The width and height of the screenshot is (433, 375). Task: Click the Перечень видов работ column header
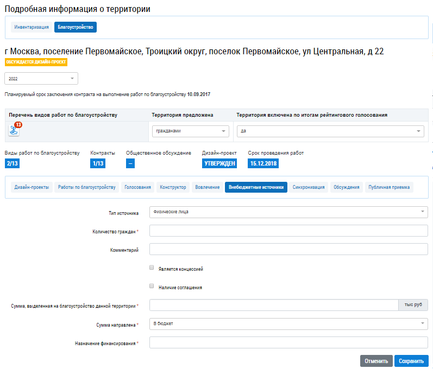point(63,115)
